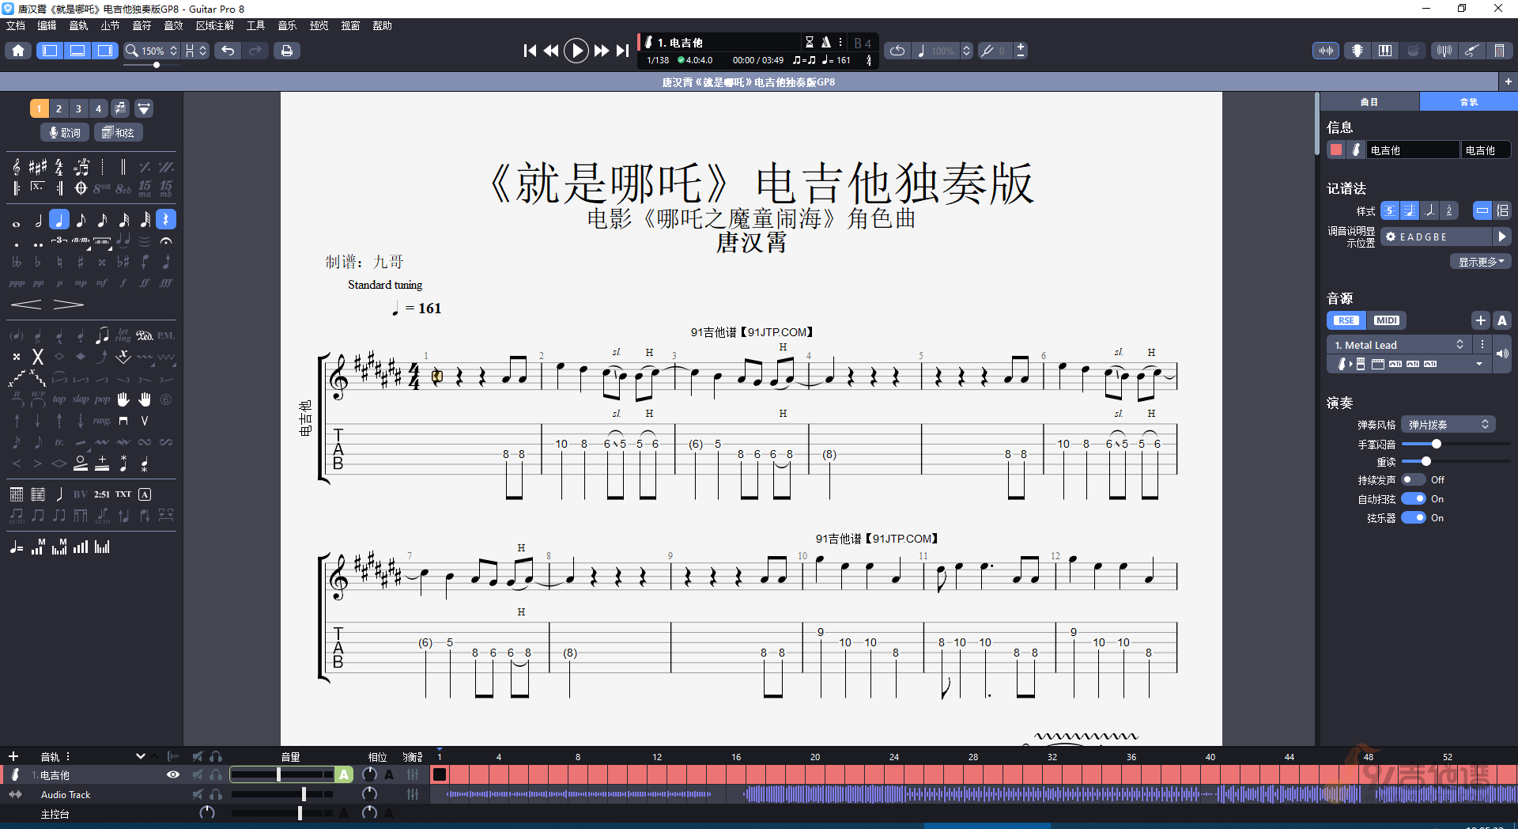
Task: Open the keyboard view piano icon
Action: [1385, 51]
